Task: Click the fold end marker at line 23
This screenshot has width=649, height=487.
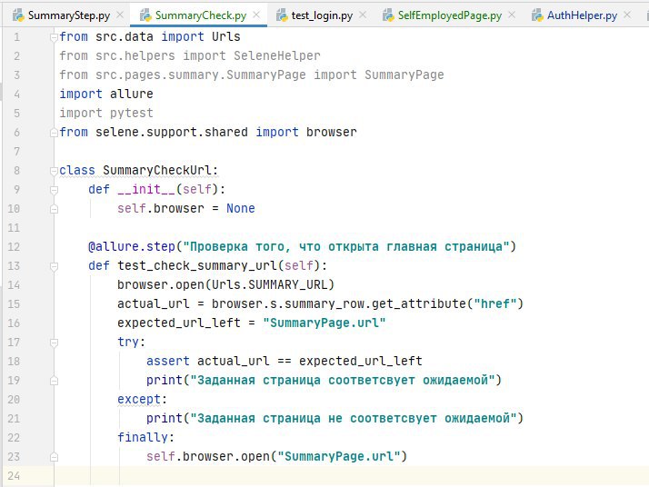Action: coord(54,457)
